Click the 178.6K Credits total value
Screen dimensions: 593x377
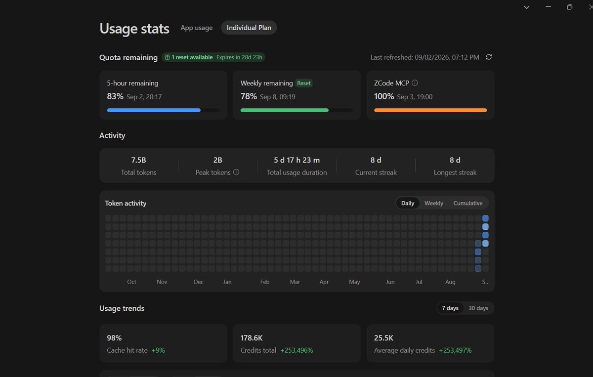(x=252, y=338)
